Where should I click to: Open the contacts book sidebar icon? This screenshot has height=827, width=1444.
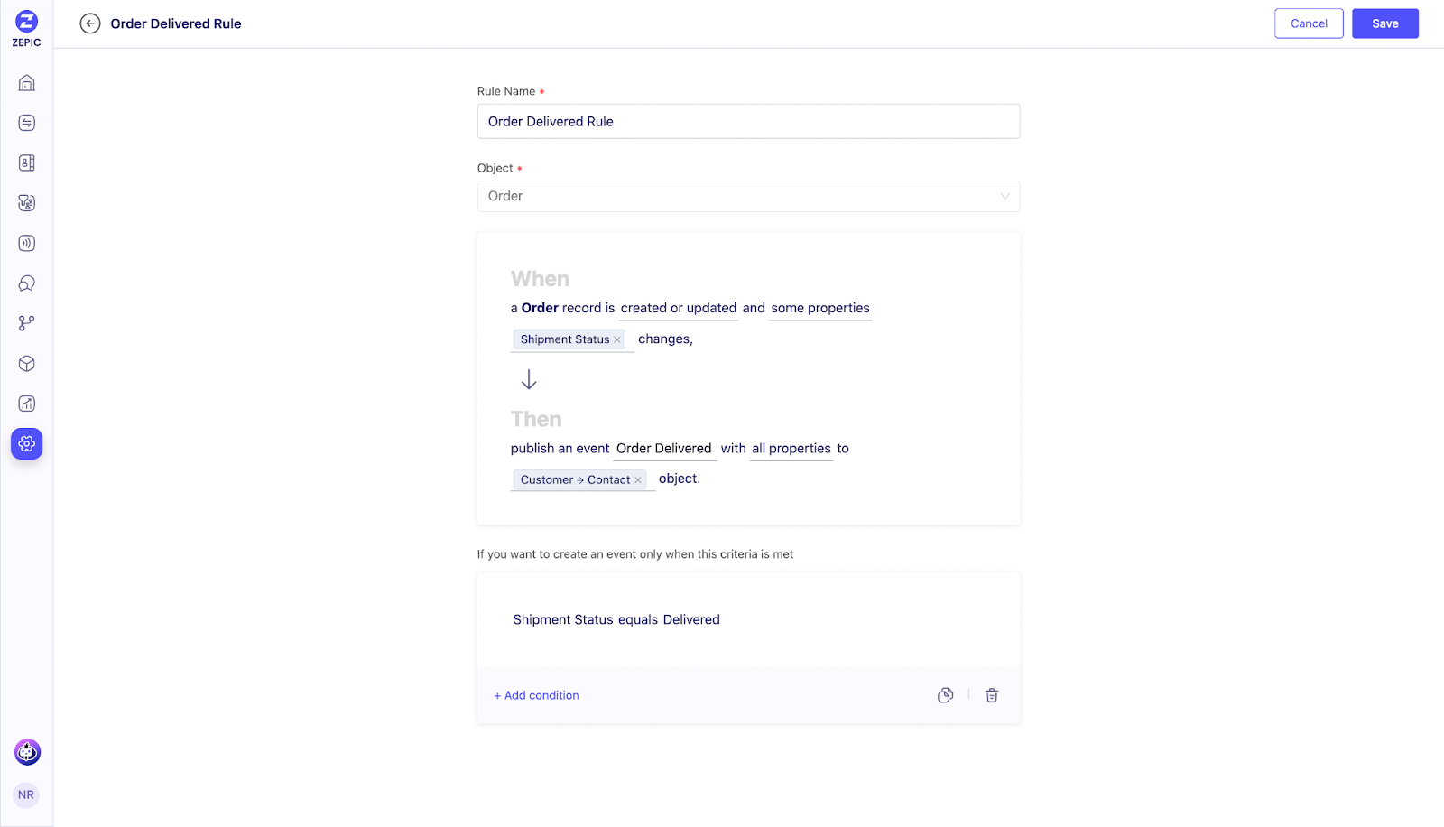pos(27,163)
